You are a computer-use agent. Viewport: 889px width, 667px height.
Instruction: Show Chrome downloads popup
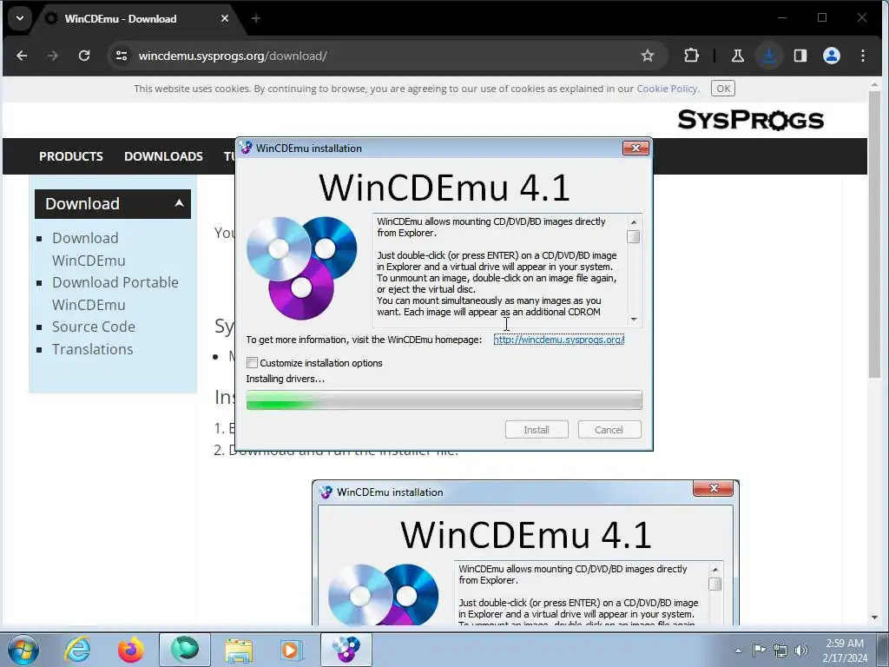pos(769,56)
